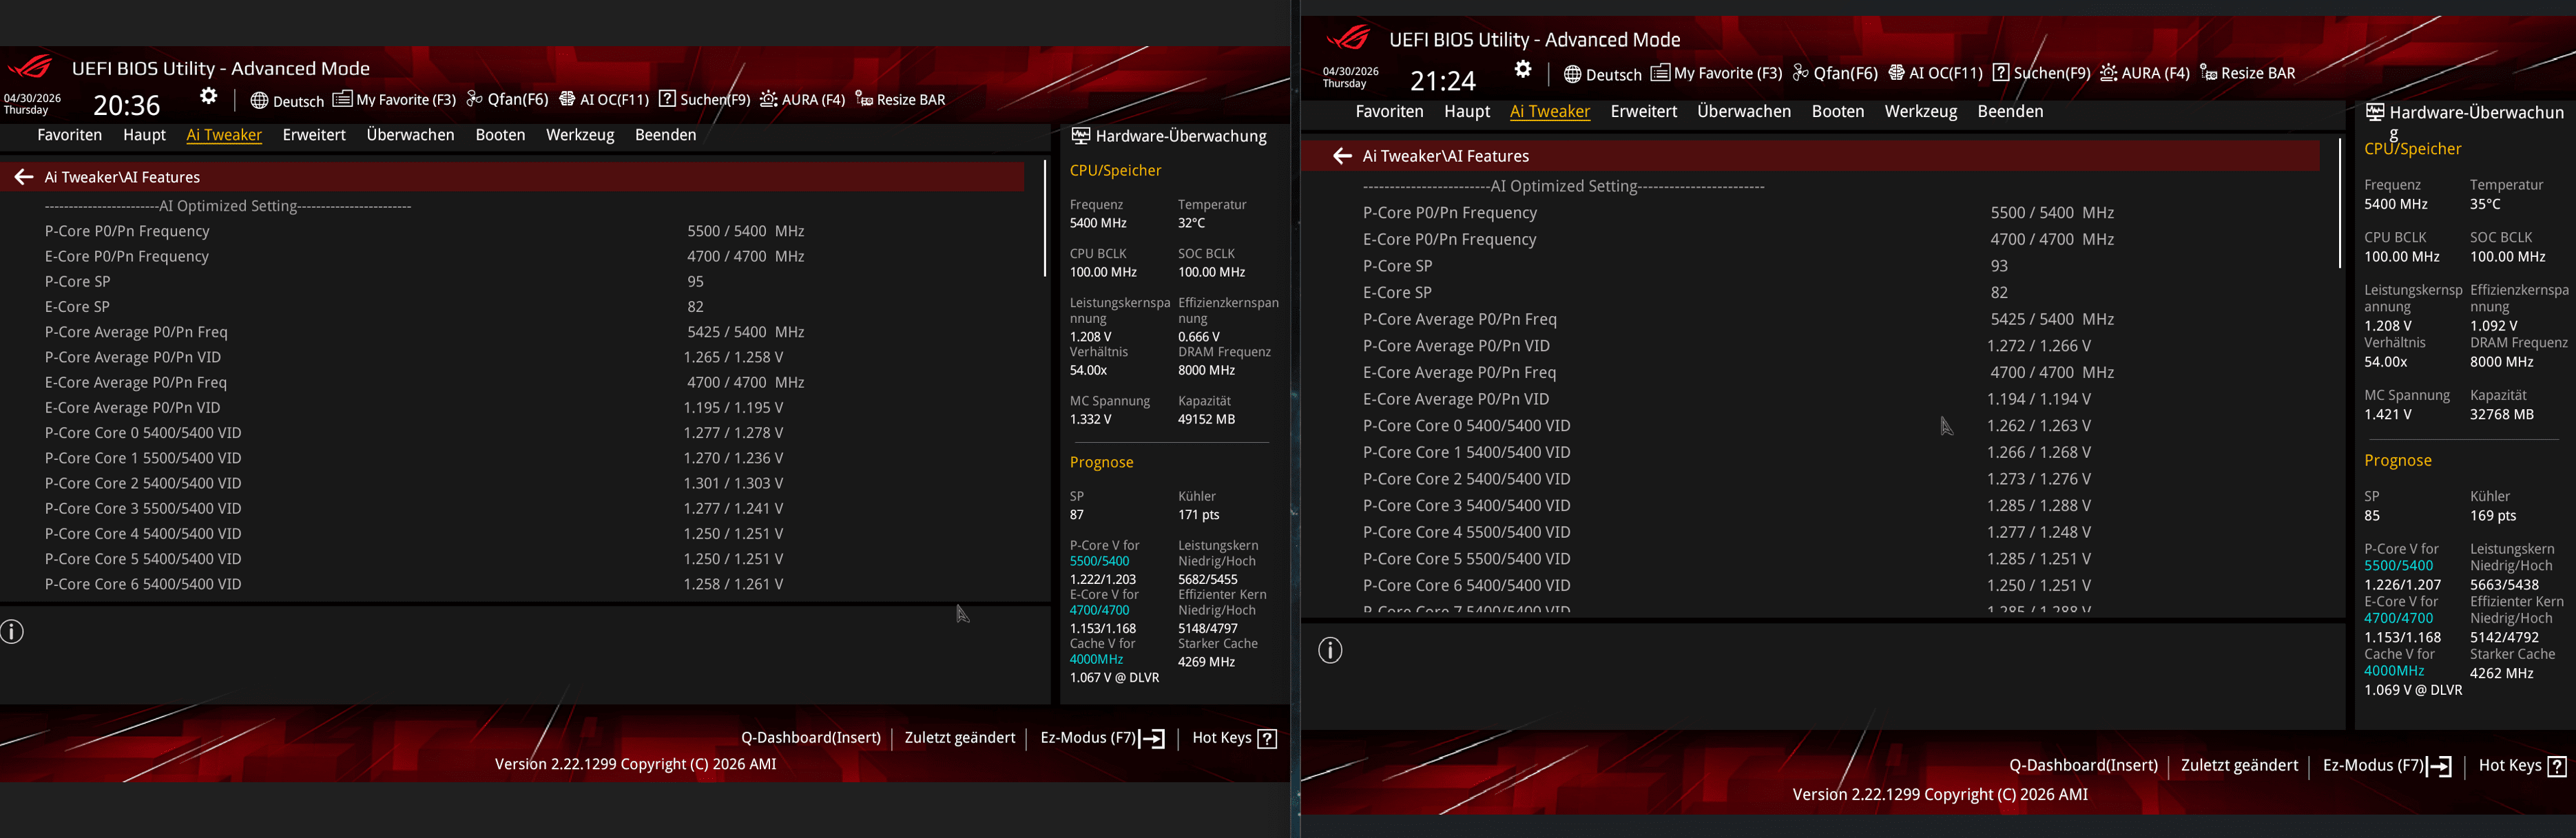The image size is (2576, 838).
Task: Open AURA (F4) lighting in the 21:24 BIOS
Action: coord(2144,73)
